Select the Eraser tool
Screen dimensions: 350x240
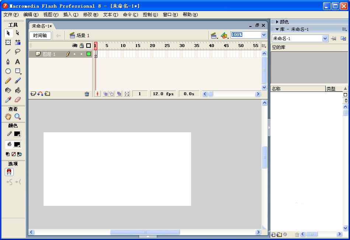point(18,100)
